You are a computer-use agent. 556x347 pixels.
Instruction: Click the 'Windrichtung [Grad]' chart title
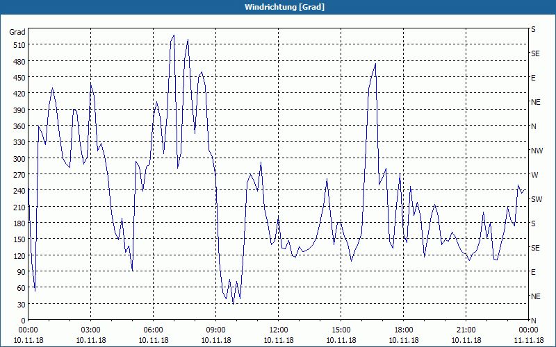pos(284,7)
